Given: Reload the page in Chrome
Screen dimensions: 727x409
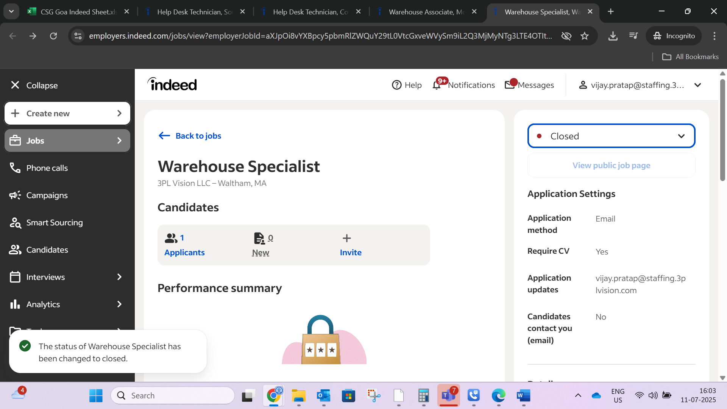Looking at the screenshot, I should (53, 36).
